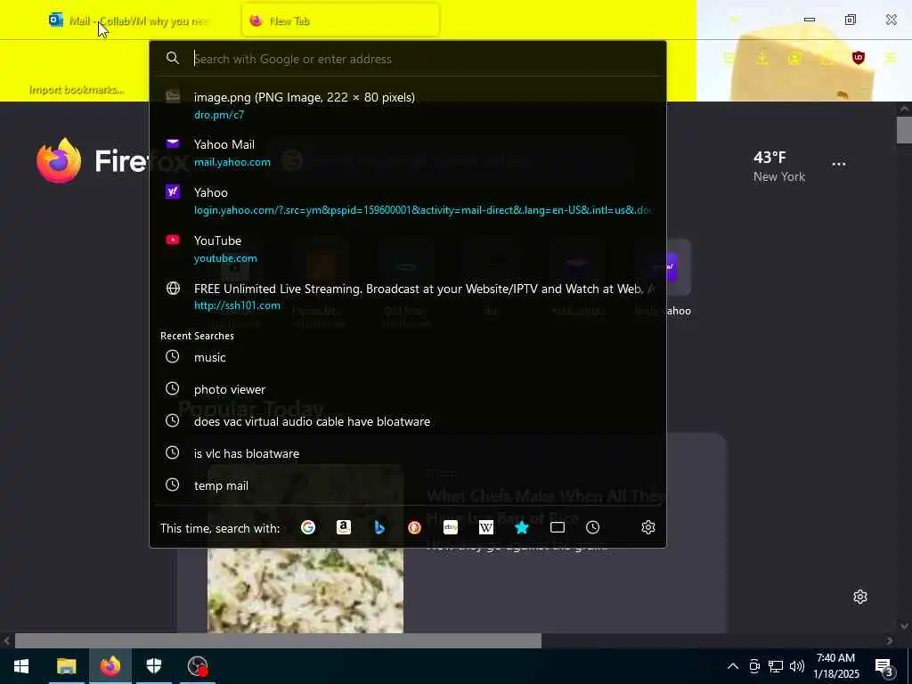Open the volume control in system tray
The width and height of the screenshot is (912, 684).
797,666
